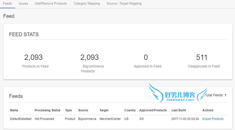Click the Bigcommerce source cell
The height and width of the screenshot is (130, 235).
point(87,119)
